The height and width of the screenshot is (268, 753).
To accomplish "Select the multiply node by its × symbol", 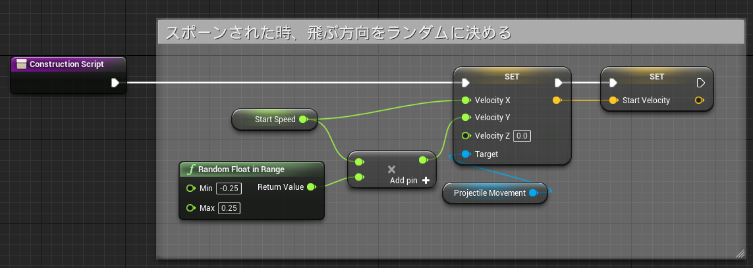I will coord(391,169).
